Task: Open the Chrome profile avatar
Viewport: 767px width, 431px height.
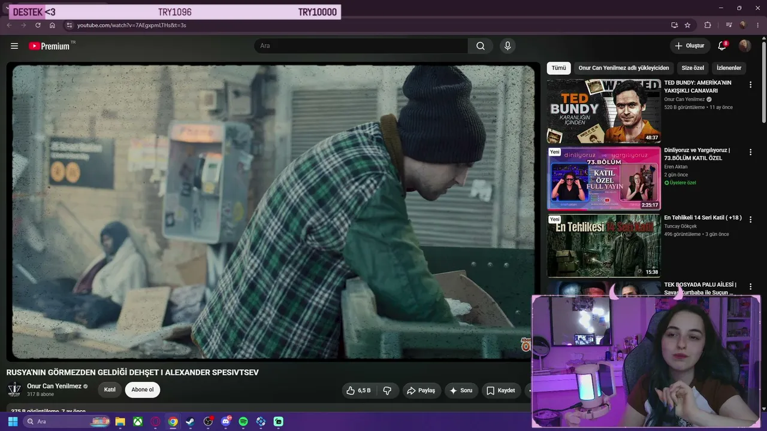Action: [x=743, y=25]
